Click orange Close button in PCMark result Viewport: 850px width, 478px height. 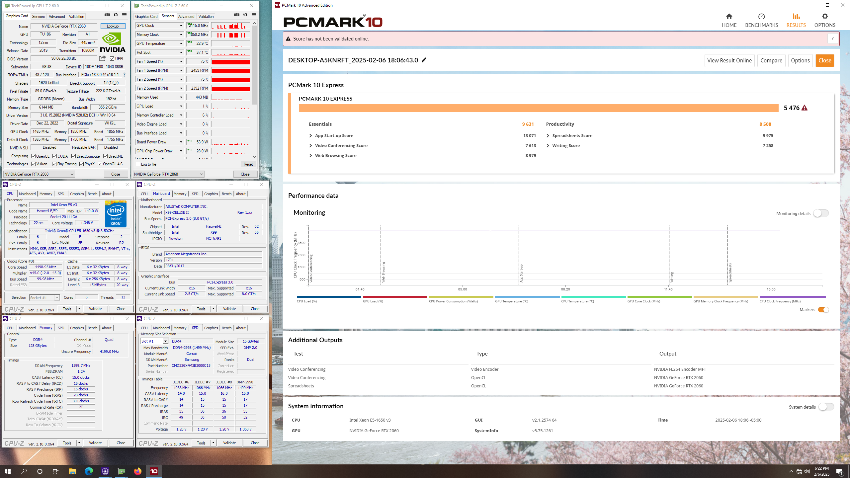[x=825, y=60]
